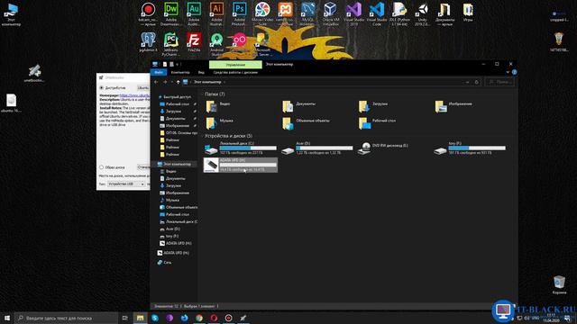The width and height of the screenshot is (577, 324).
Task: Expand the Explorer ribbon chevron
Action: 508,72
